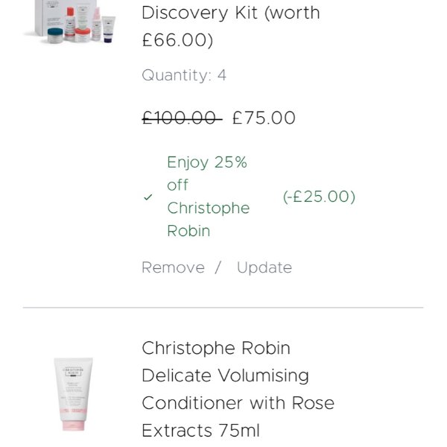This screenshot has height=447, width=447.
Task: Click the (-£25.00) savings amount
Action: (x=319, y=197)
